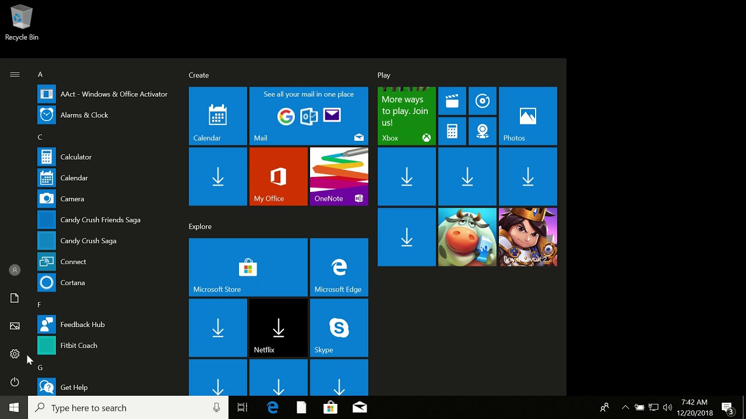Click the Explore group title

(x=200, y=226)
